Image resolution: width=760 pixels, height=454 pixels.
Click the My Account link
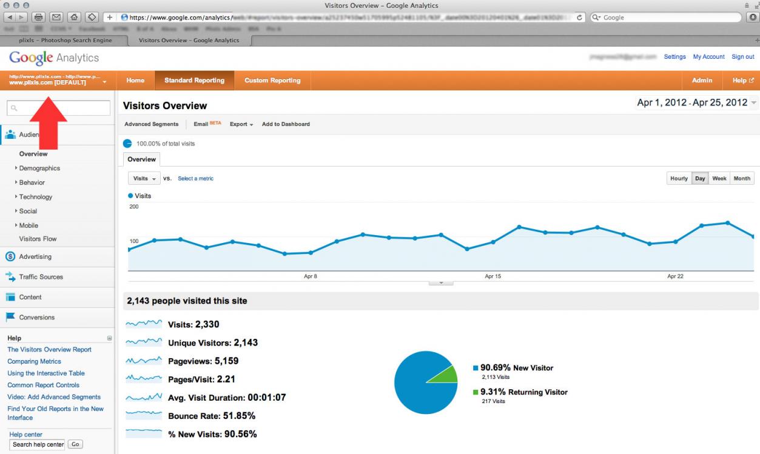708,57
